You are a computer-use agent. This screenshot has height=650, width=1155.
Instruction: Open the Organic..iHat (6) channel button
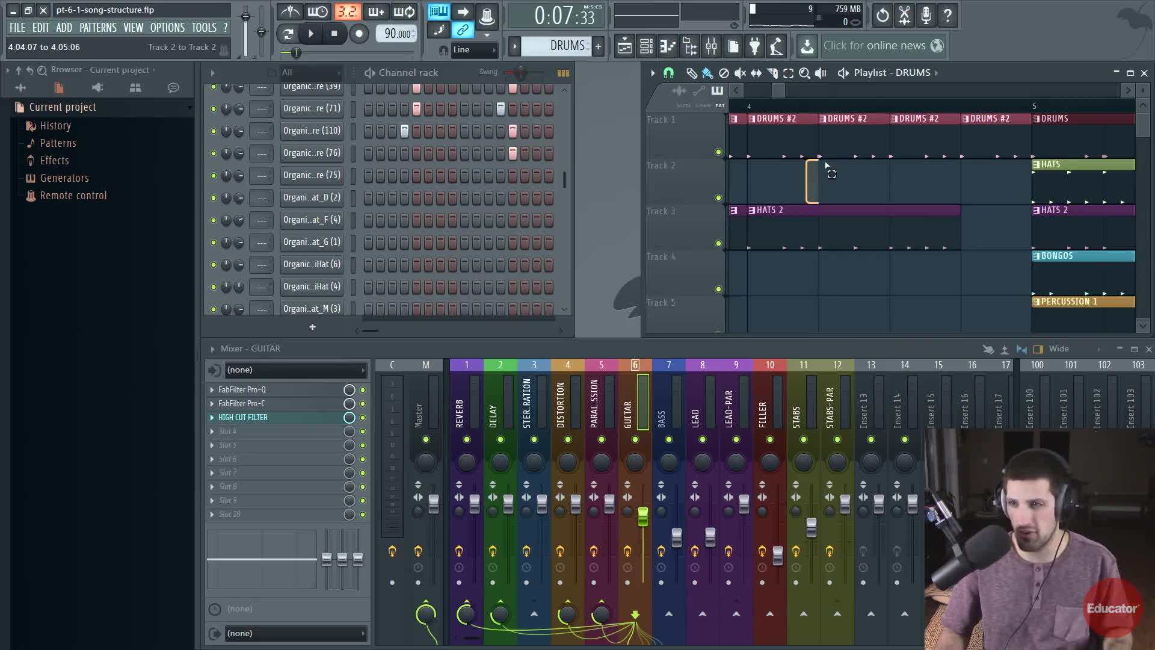tap(312, 264)
